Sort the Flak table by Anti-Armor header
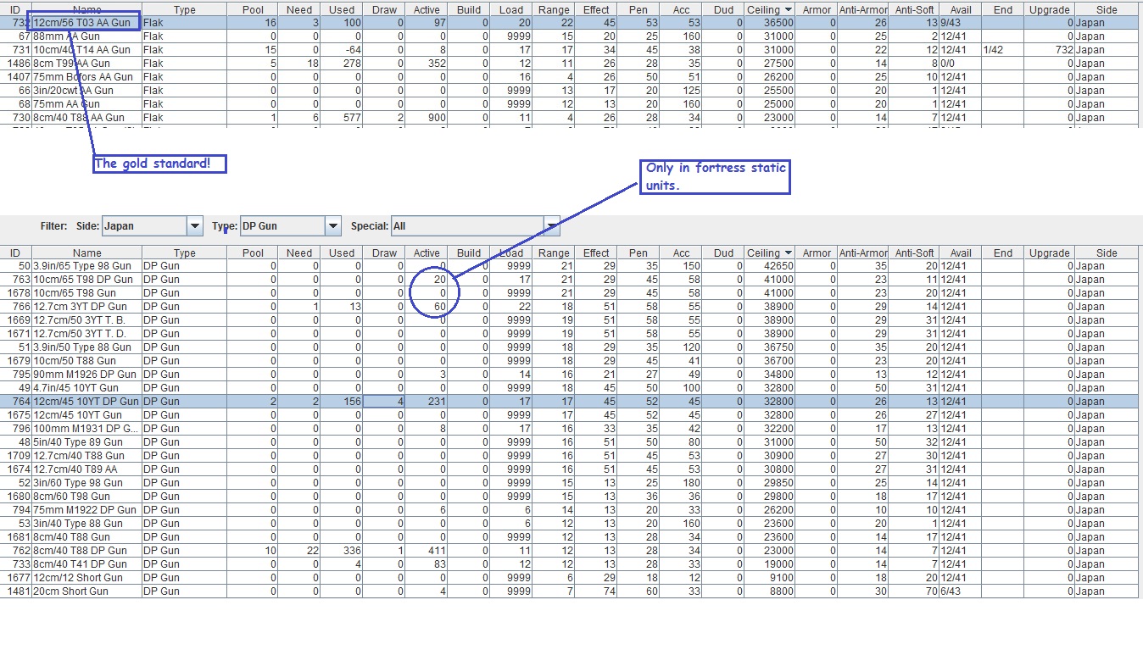This screenshot has width=1143, height=655. pyautogui.click(x=863, y=9)
